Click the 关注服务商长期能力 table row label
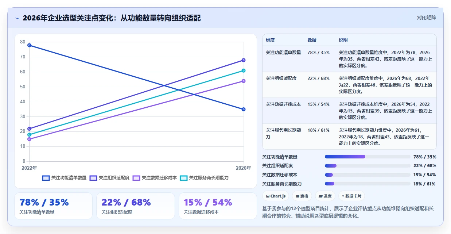451x234 pixels. coord(284,134)
